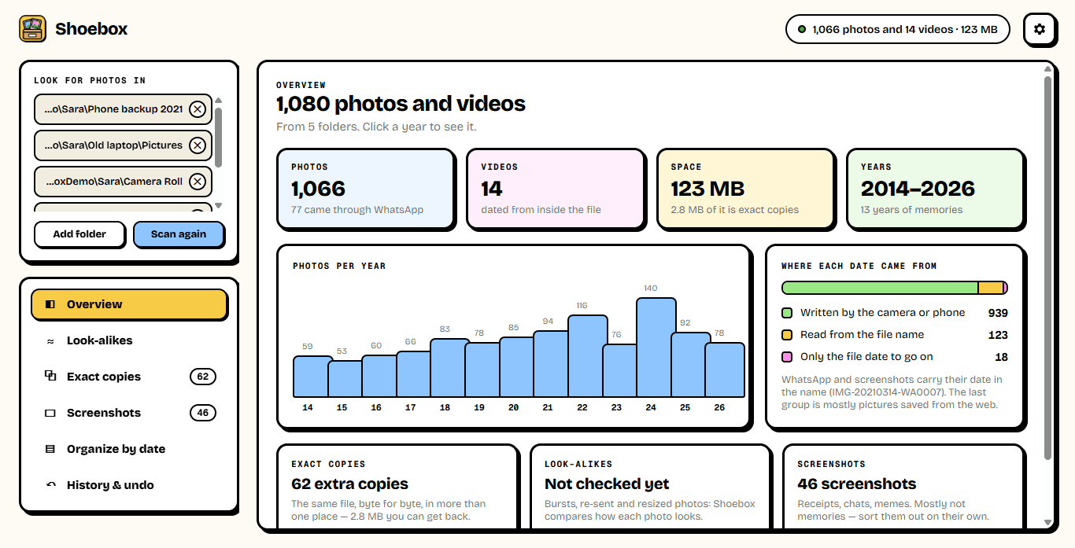Click "Read from the file name" label
The height and width of the screenshot is (548, 1075).
click(x=862, y=335)
